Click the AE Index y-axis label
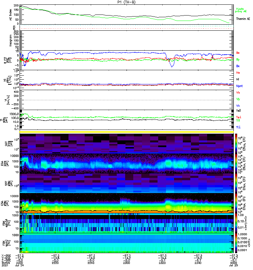Image resolution: width=253 pixels, height=270 pixels. 11,15
